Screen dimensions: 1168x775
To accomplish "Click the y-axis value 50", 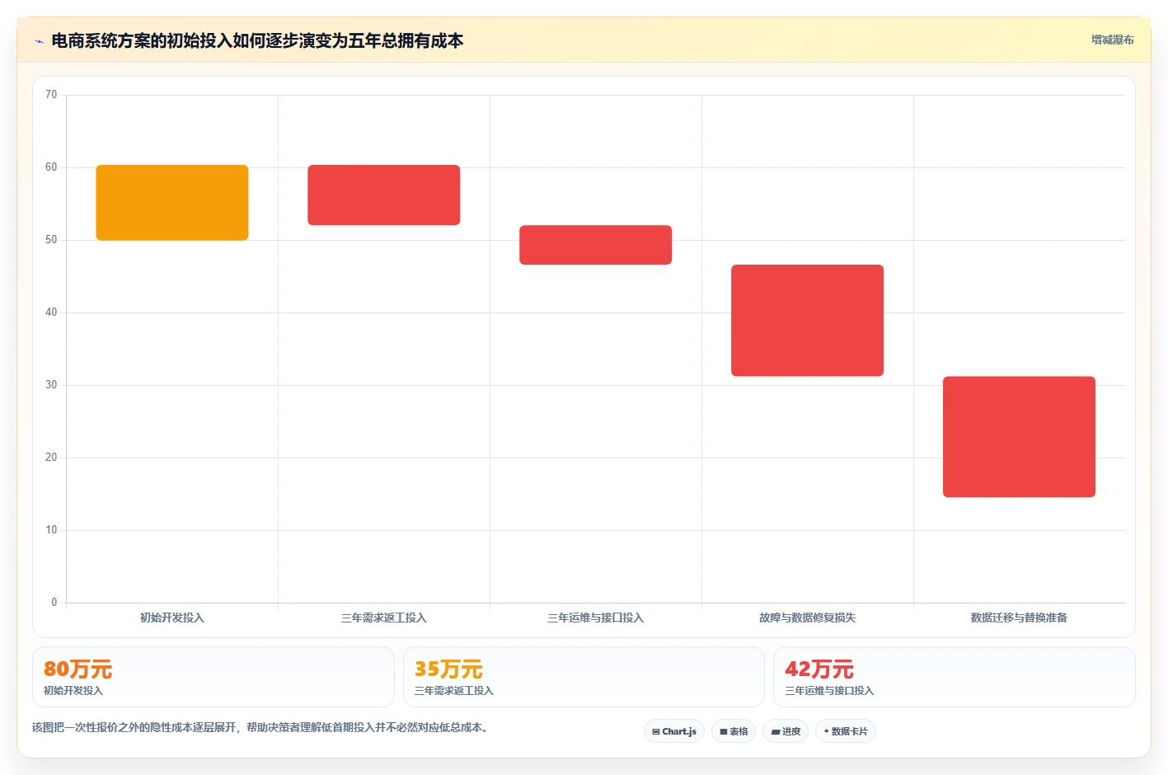I will coord(51,240).
